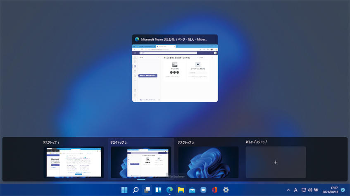This screenshot has width=350, height=196.
Task: Switch to デスクトップ 3 thumbnail
Action: (x=209, y=162)
